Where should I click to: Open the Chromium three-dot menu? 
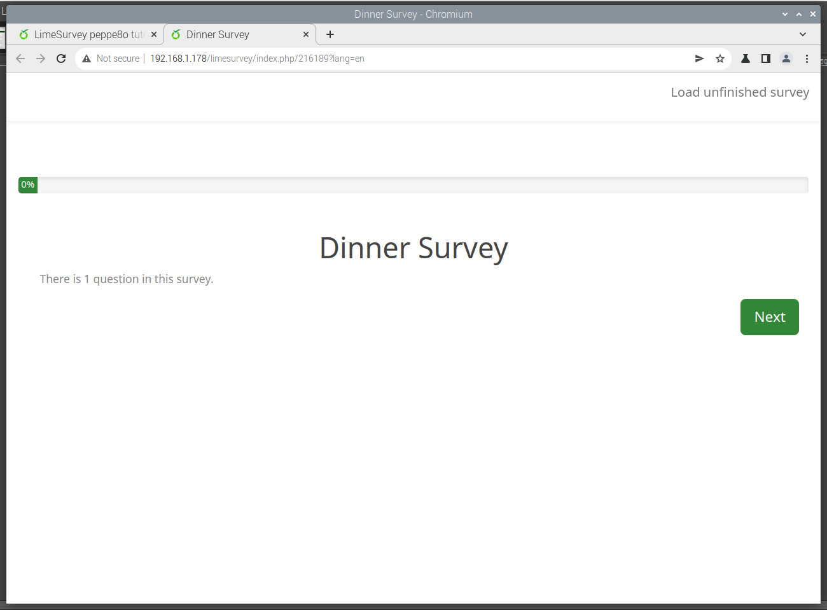(x=807, y=58)
